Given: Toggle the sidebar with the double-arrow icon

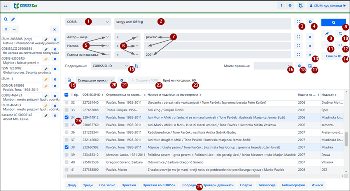Looking at the screenshot, I should tap(6, 6).
